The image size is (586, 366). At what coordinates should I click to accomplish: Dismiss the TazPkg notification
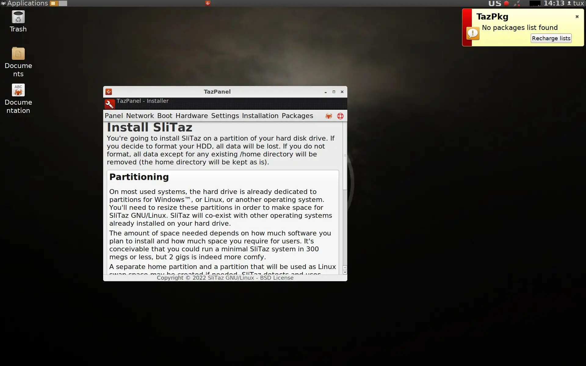coord(577,17)
